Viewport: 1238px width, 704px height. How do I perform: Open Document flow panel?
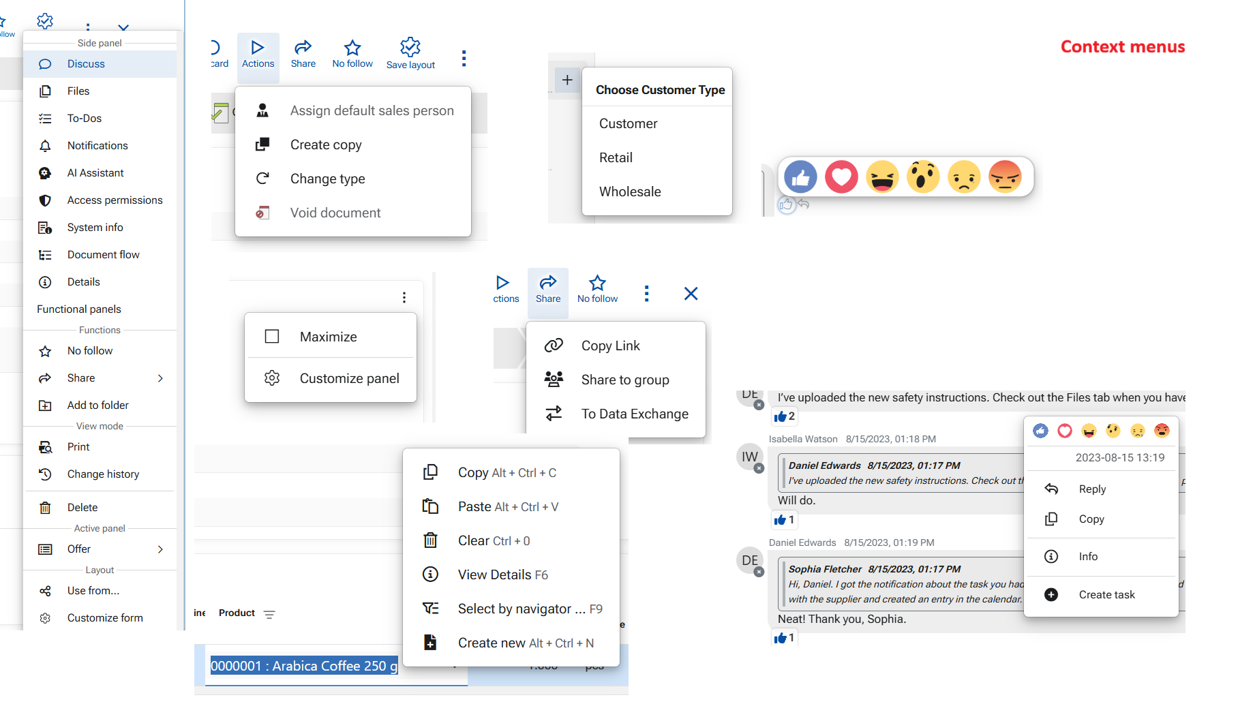point(100,255)
